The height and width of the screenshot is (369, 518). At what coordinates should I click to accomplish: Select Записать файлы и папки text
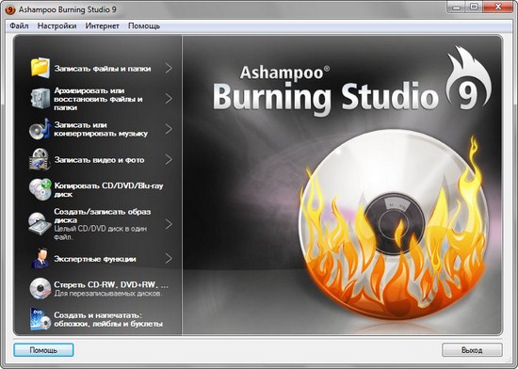(103, 69)
